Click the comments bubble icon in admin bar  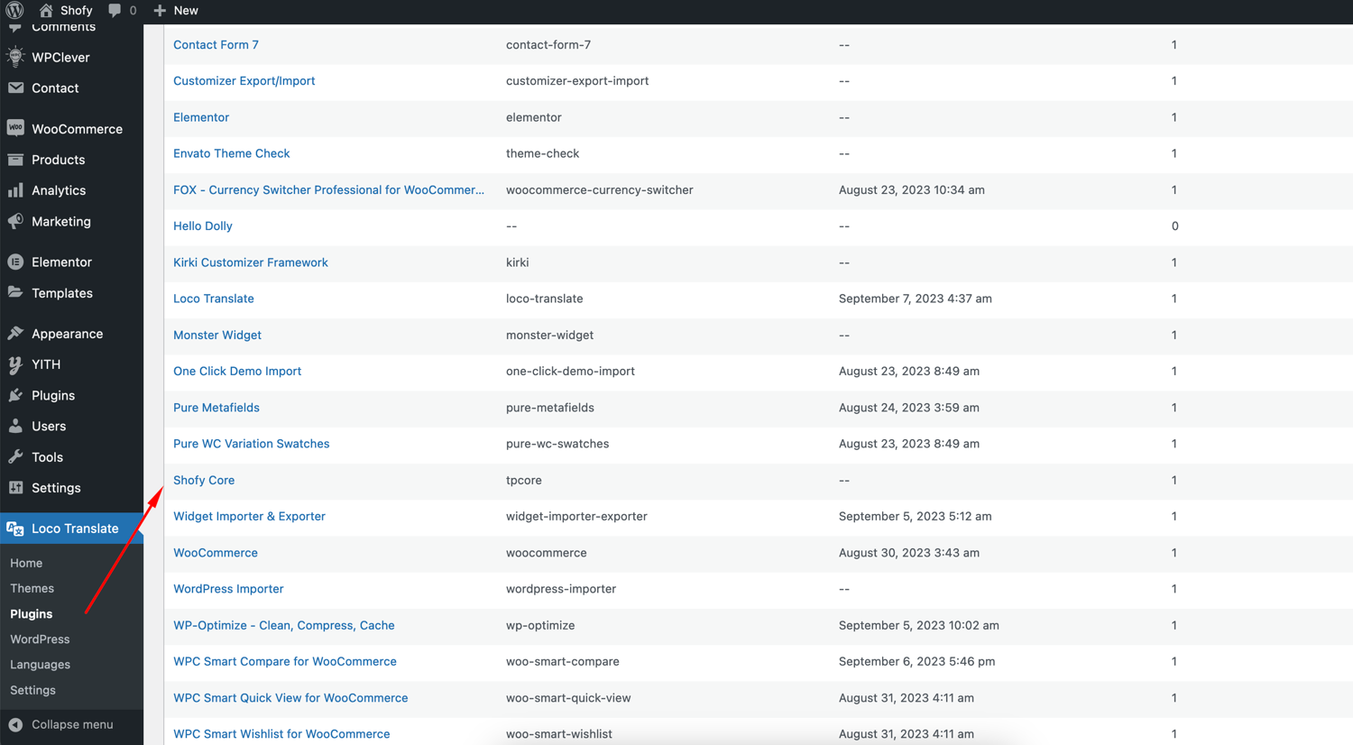point(115,11)
